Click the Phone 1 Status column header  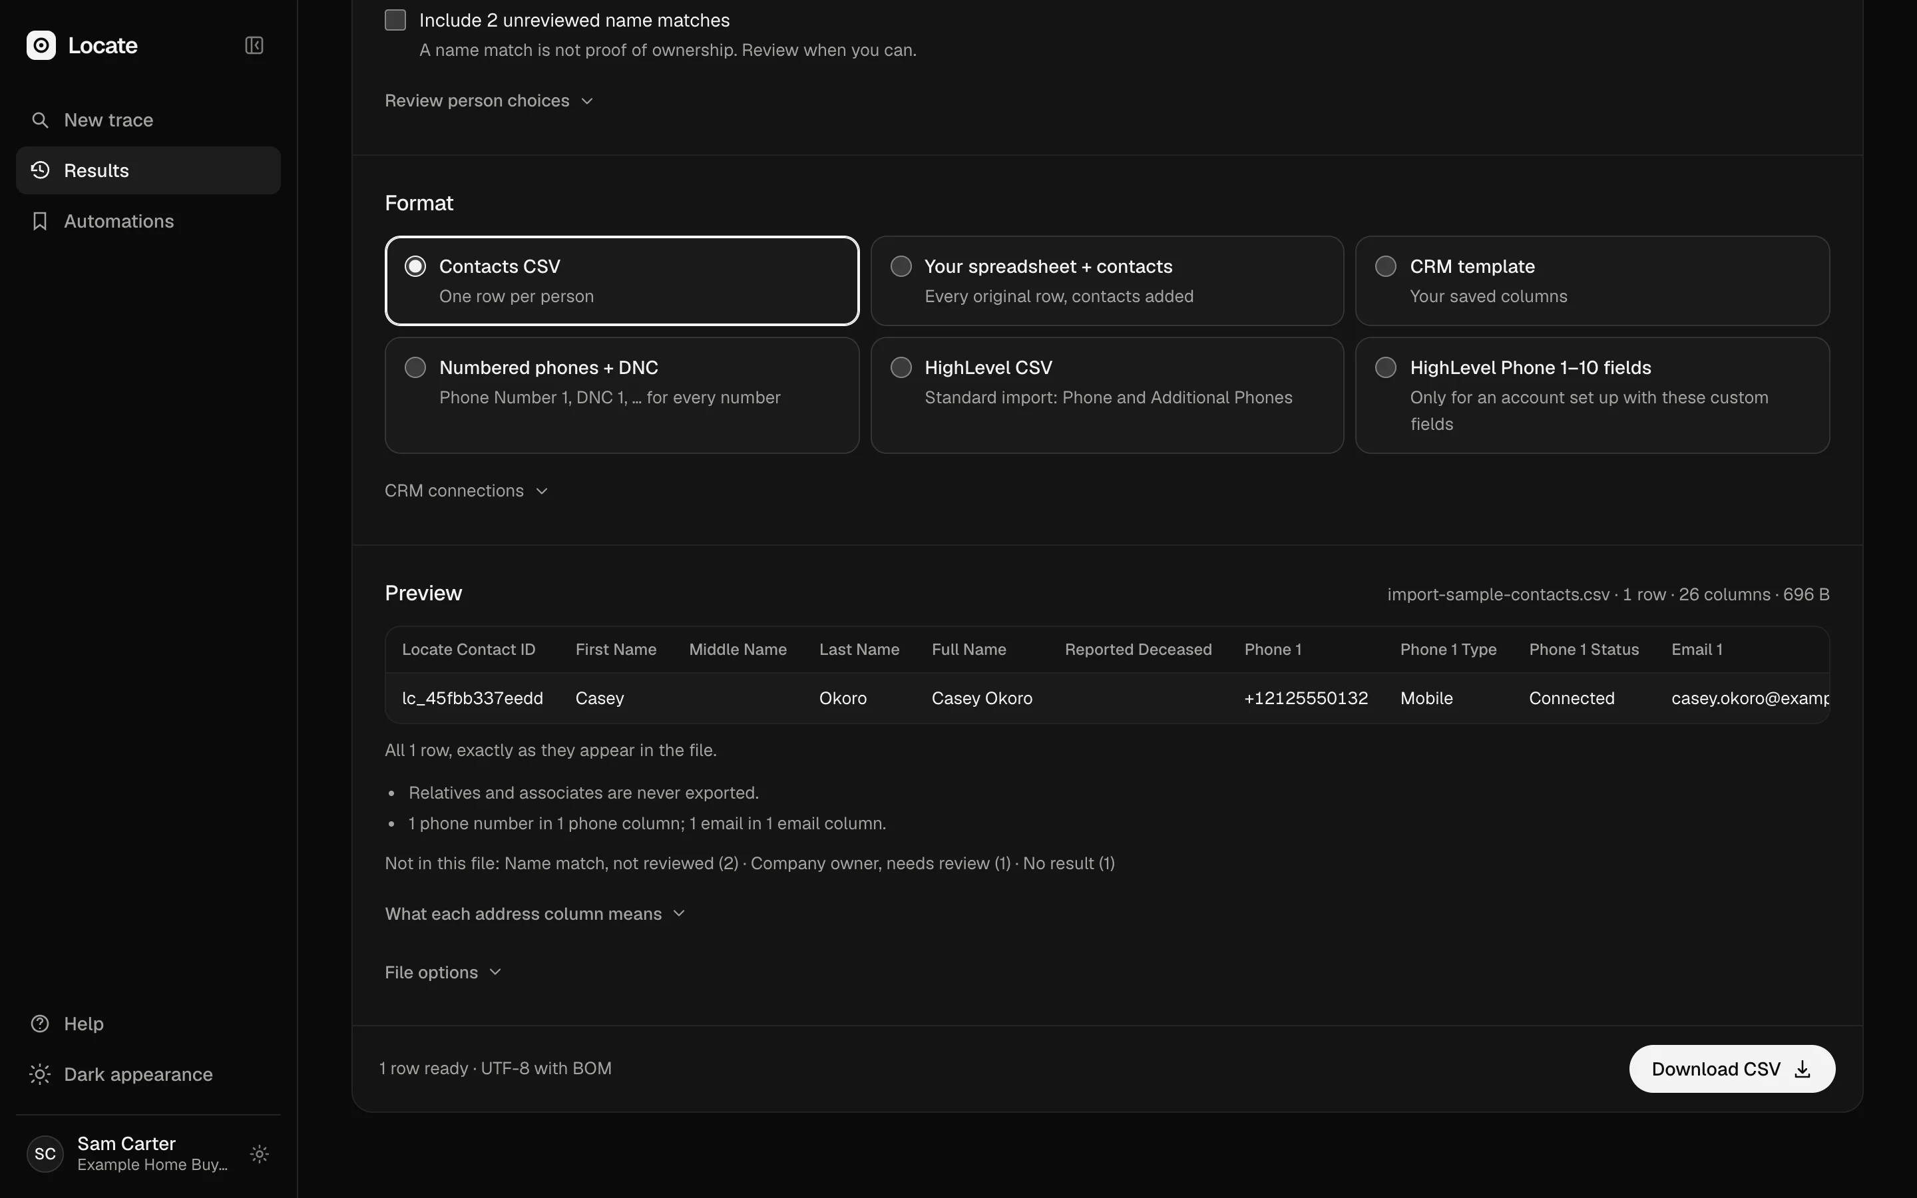[x=1584, y=650]
